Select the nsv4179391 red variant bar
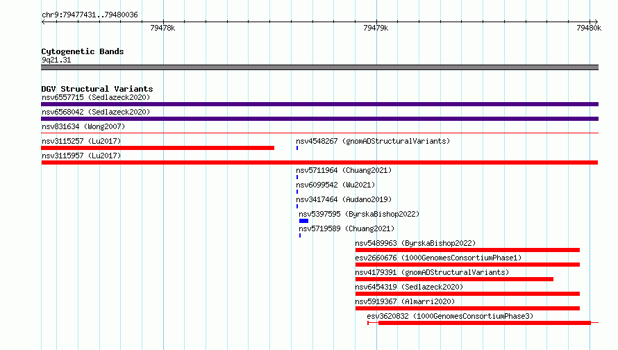 [x=454, y=279]
